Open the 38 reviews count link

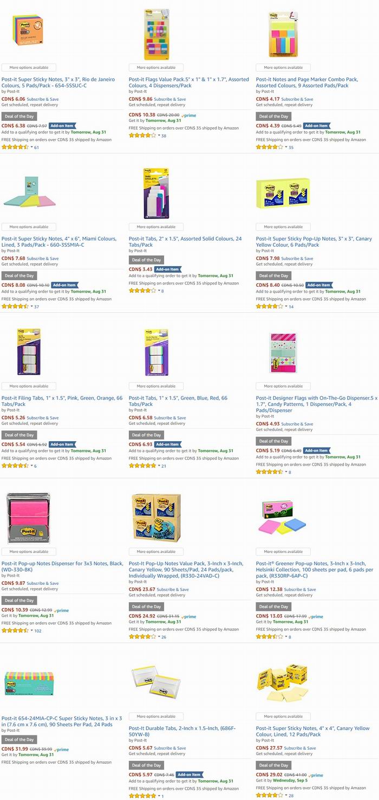click(x=164, y=136)
